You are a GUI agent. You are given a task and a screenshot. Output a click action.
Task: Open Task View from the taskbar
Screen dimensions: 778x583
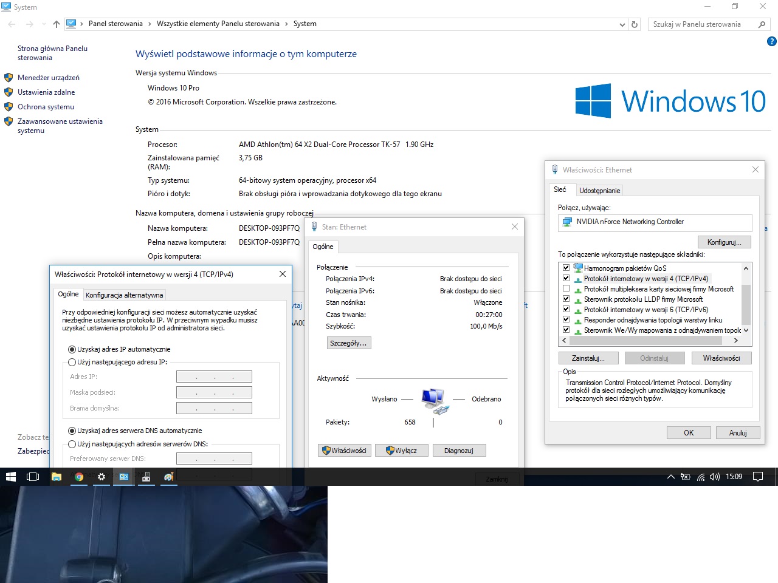(33, 477)
